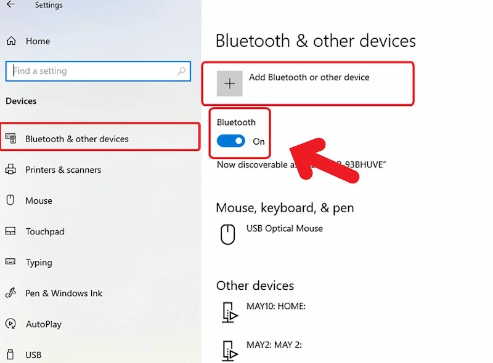
Task: Select the Home icon in sidebar
Action: pyautogui.click(x=12, y=41)
